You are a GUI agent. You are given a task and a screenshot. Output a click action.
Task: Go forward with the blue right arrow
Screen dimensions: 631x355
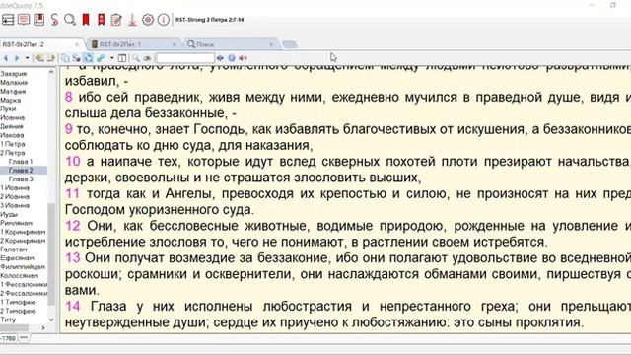coord(17,58)
